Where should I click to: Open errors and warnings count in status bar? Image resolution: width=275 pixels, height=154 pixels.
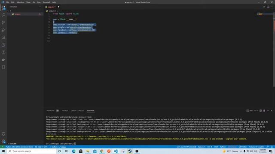41,147
